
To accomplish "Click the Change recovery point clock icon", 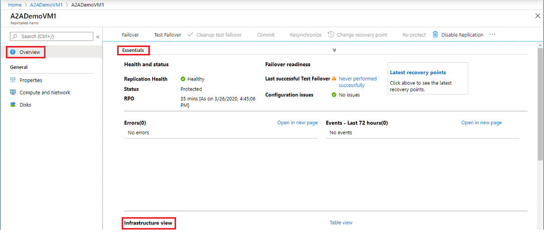I will pos(331,34).
